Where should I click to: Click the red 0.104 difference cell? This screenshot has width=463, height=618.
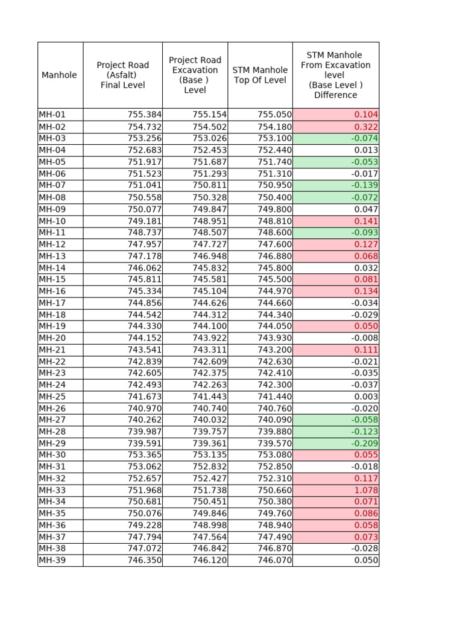coord(336,115)
